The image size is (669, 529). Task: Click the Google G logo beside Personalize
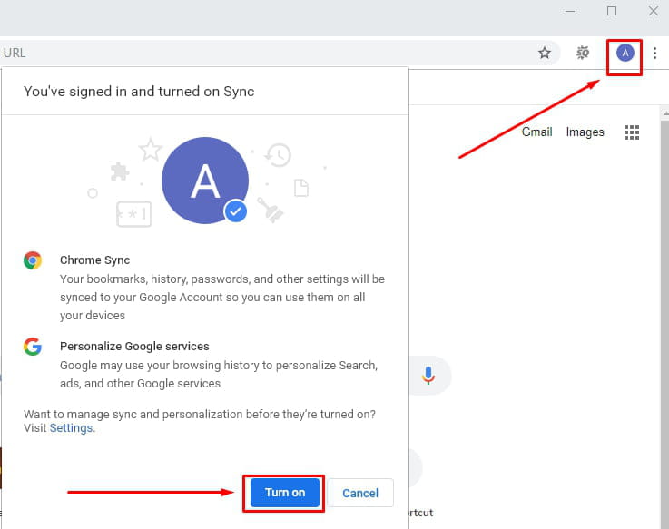(x=33, y=347)
